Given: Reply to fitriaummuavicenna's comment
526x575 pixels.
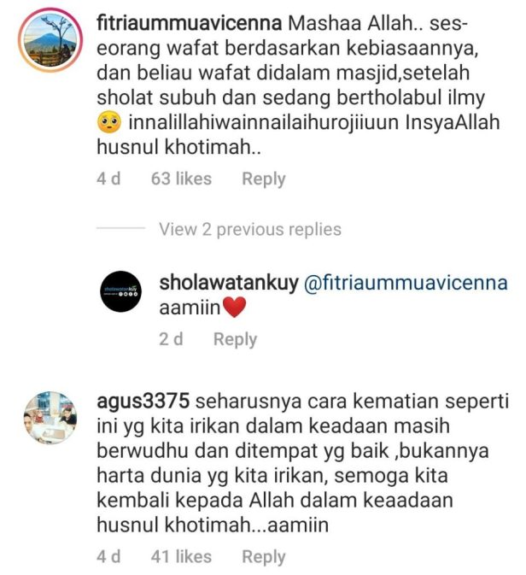Looking at the screenshot, I should tap(264, 179).
